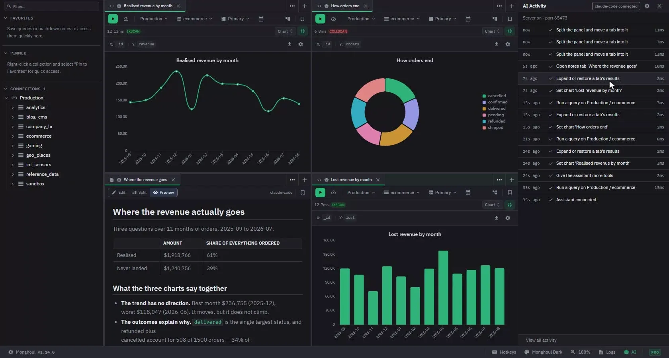
Task: Download Lost revenue chart data
Action: click(x=497, y=218)
